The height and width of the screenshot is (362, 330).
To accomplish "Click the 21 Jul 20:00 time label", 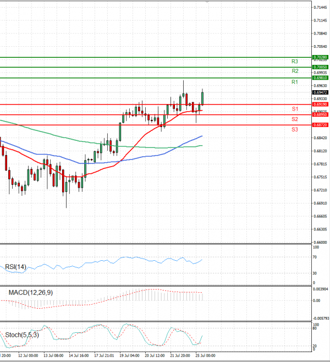I will pyautogui.click(x=180, y=355).
